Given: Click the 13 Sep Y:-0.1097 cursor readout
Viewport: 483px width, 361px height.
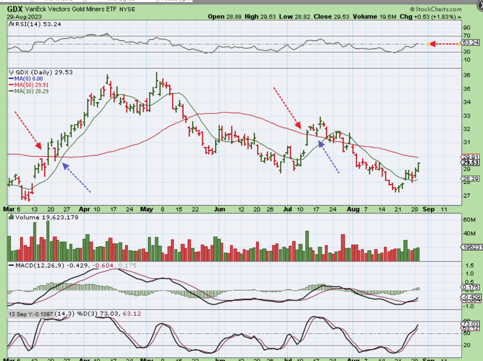Looking at the screenshot, I should 31,314.
